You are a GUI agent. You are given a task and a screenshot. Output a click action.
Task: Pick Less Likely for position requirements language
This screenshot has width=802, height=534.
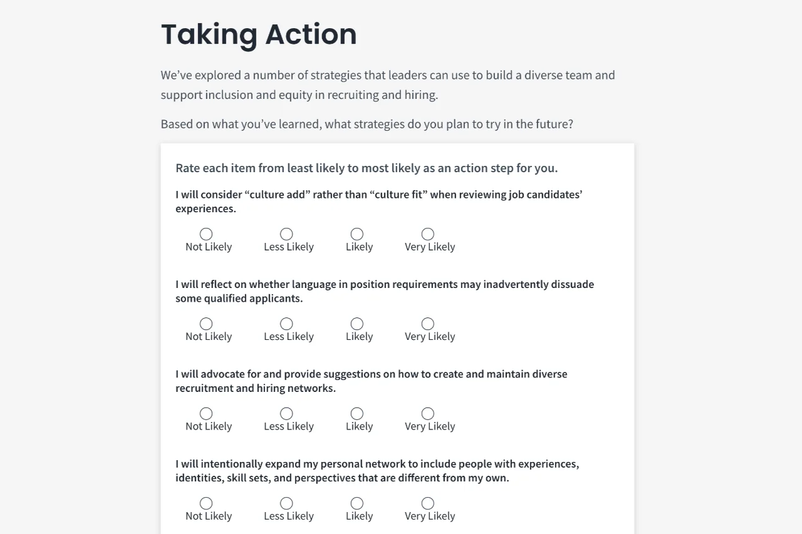pyautogui.click(x=286, y=324)
